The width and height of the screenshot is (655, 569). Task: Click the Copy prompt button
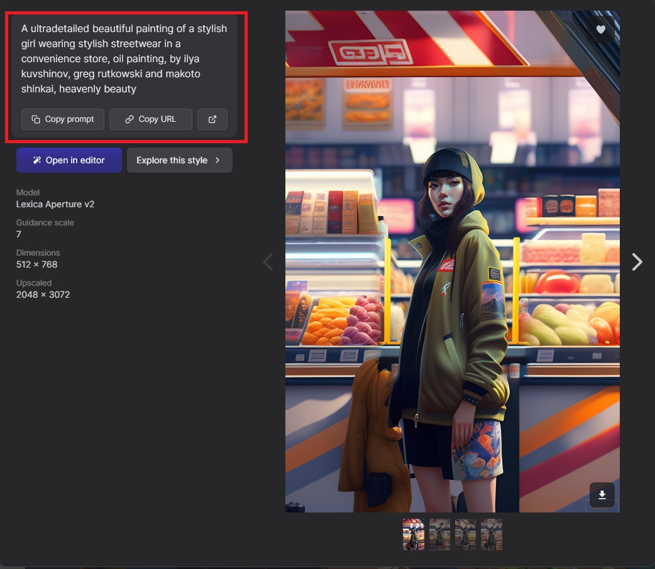(x=63, y=119)
